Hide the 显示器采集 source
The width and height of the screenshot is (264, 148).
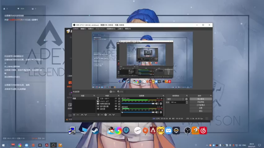click(x=116, y=106)
